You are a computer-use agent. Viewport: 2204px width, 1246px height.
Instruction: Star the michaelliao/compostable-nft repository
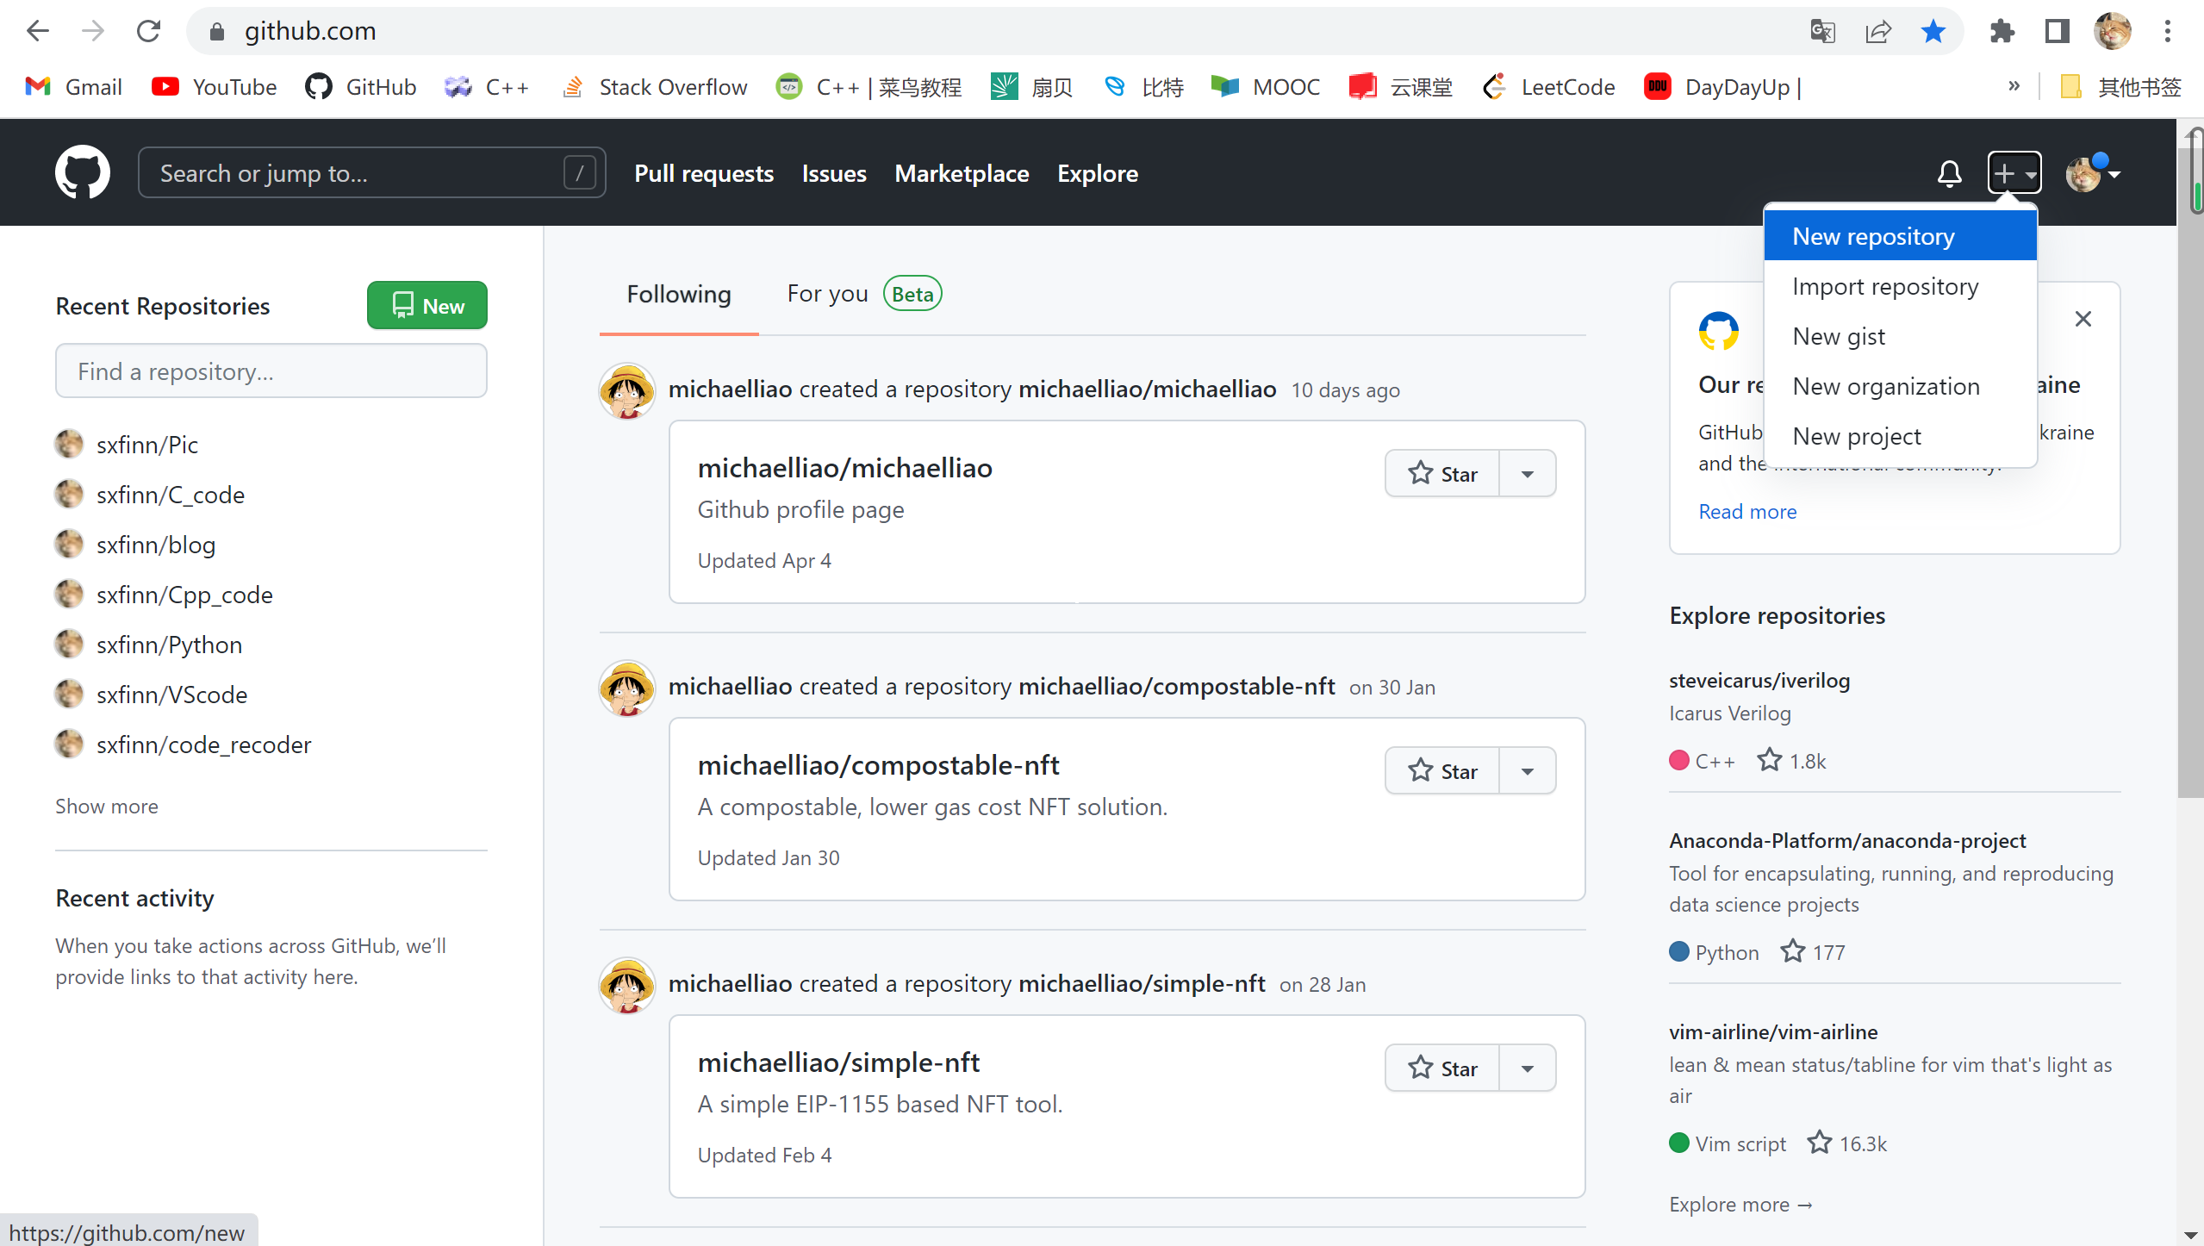click(x=1442, y=770)
